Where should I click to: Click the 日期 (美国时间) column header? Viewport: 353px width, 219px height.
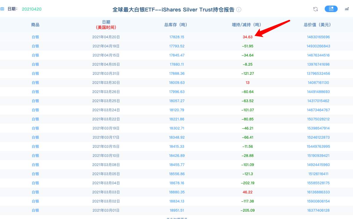pos(106,25)
